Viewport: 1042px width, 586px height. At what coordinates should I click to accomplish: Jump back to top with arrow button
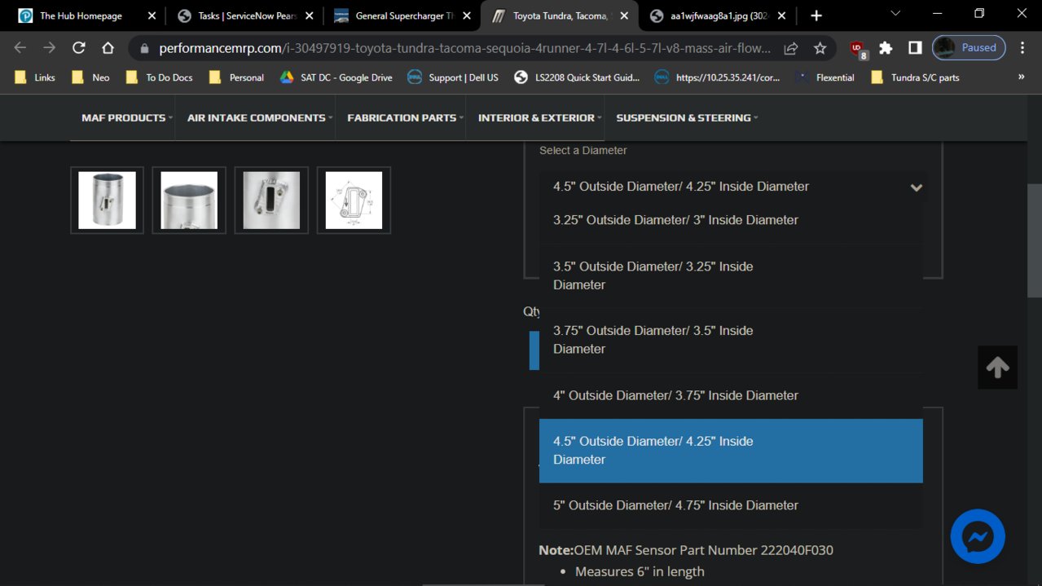point(997,368)
